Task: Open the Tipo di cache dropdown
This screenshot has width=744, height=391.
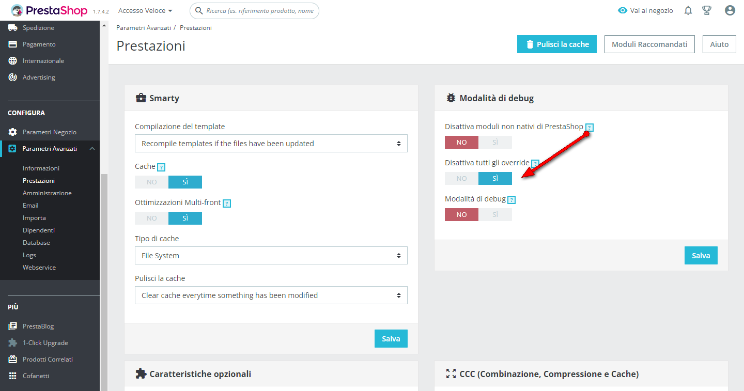Action: point(271,256)
